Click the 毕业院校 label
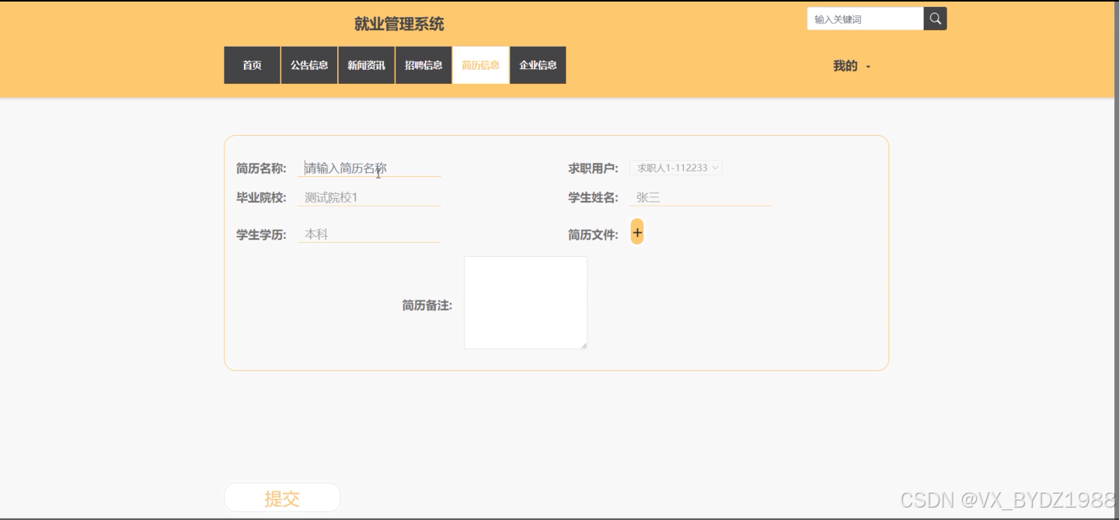Viewport: 1119px width, 520px height. pos(261,198)
